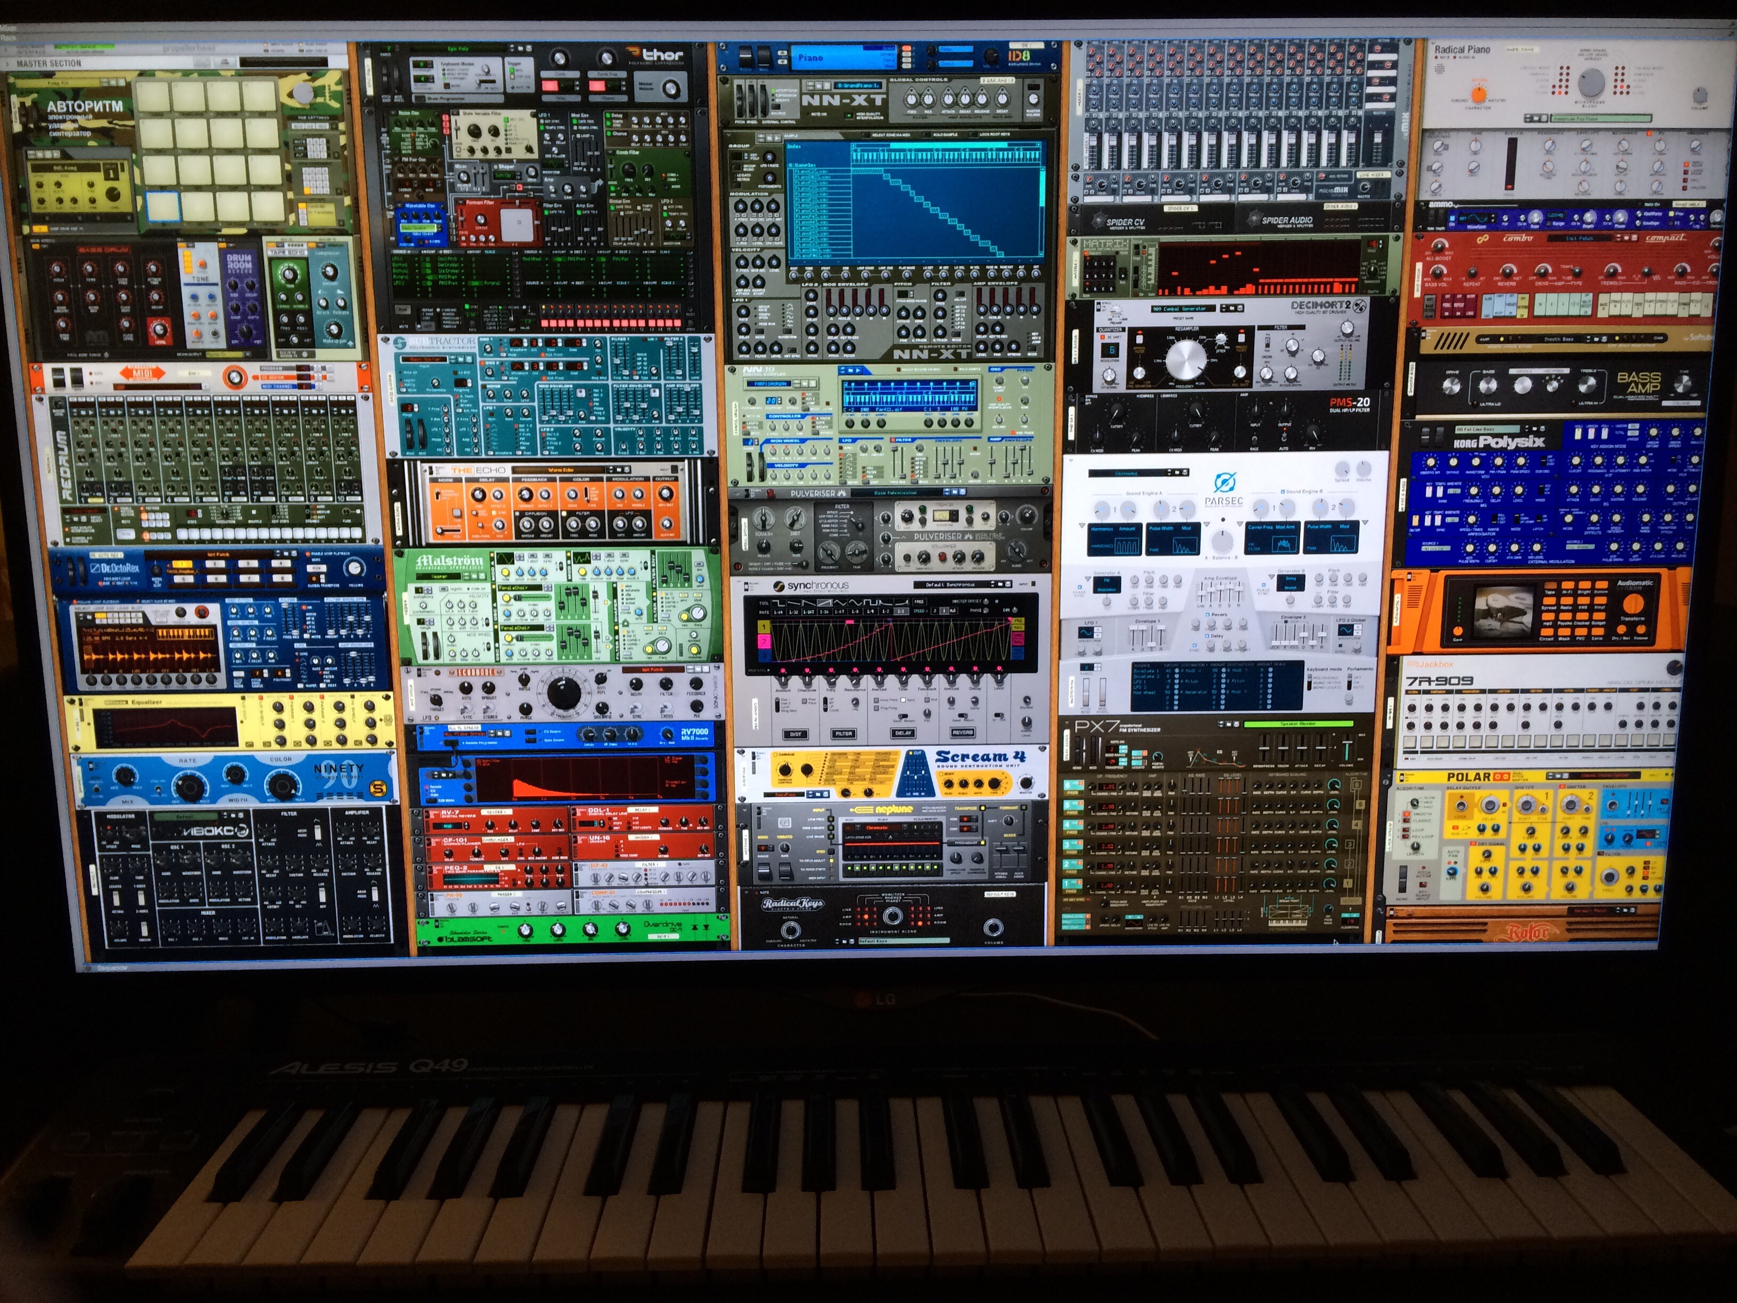Click the Synchronous DIST button
The image size is (1737, 1303).
pyautogui.click(x=796, y=735)
